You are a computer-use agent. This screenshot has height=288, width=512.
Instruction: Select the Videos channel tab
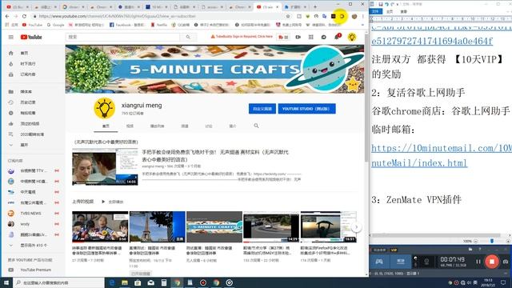pyautogui.click(x=130, y=126)
